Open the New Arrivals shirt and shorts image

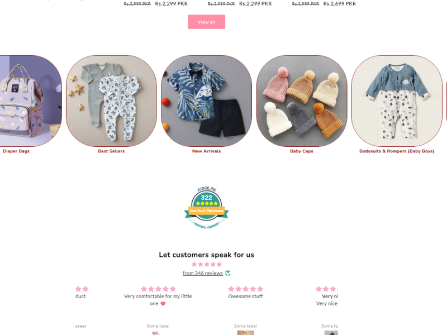pos(206,101)
